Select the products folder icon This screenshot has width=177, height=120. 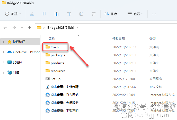point(48,63)
